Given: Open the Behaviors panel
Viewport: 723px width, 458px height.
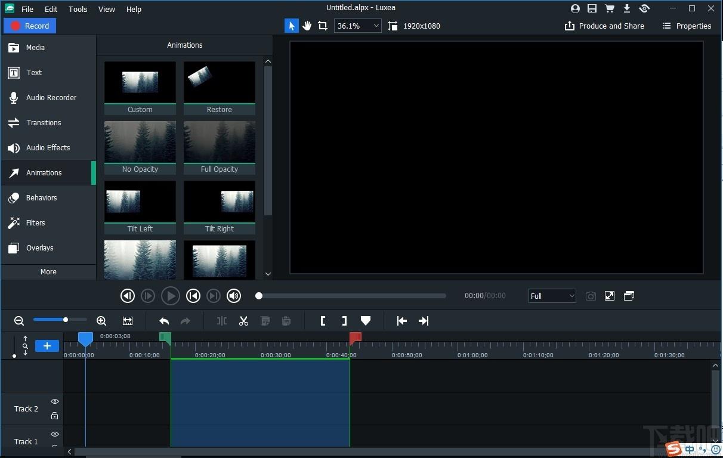Looking at the screenshot, I should [48, 198].
